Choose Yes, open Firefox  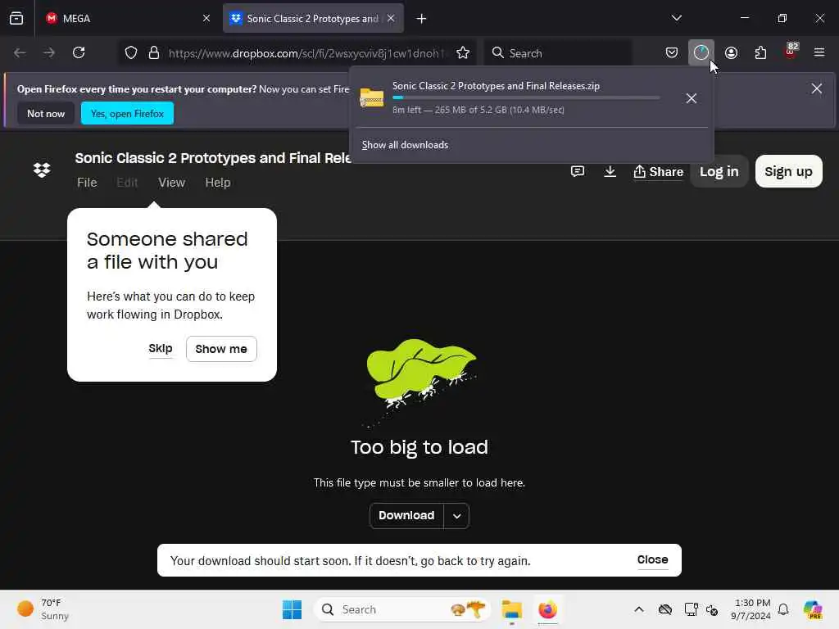click(x=127, y=113)
